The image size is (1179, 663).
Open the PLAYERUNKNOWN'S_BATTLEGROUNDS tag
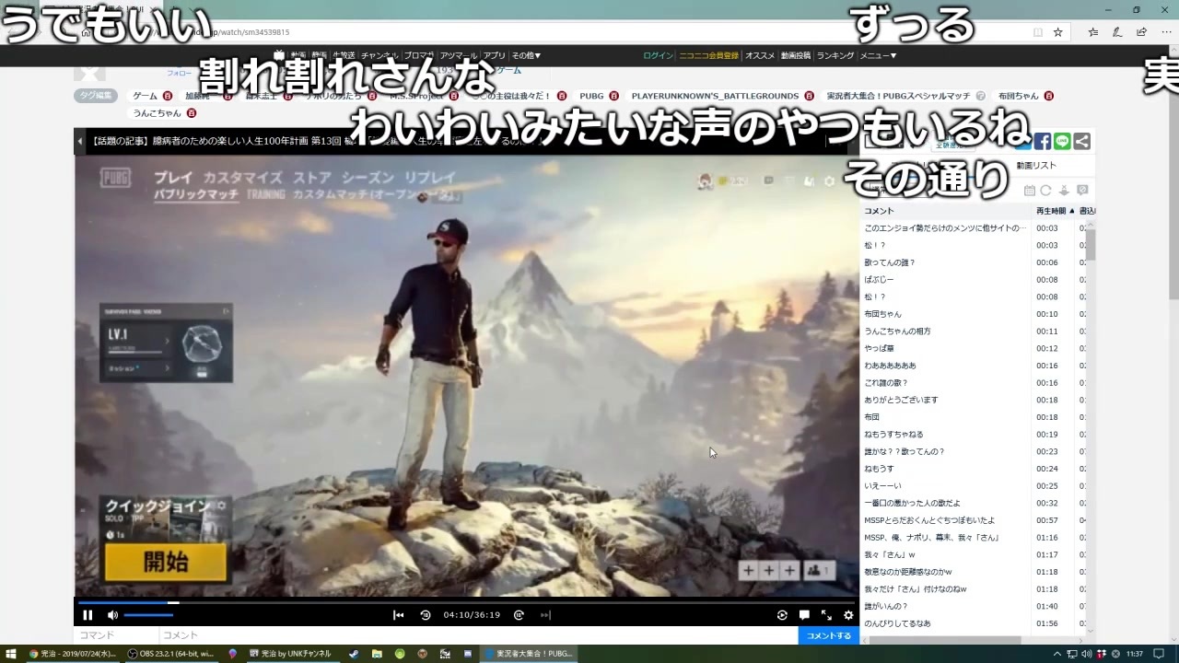click(x=715, y=96)
